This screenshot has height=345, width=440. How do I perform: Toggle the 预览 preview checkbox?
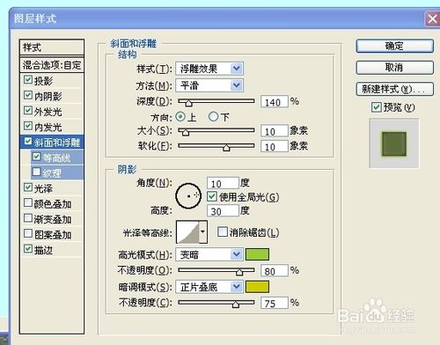[x=376, y=107]
